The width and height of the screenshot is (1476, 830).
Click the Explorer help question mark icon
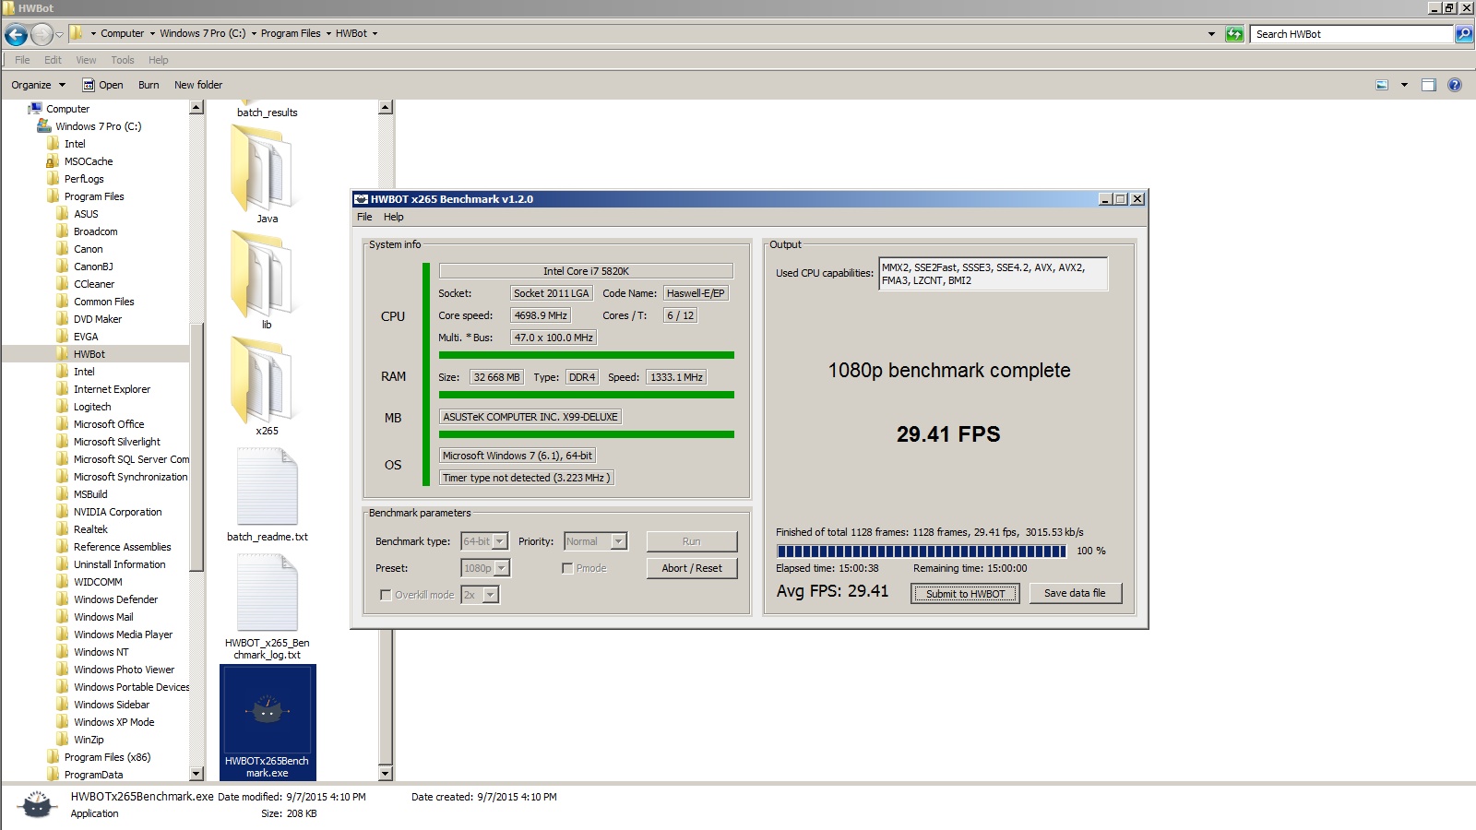(1455, 85)
